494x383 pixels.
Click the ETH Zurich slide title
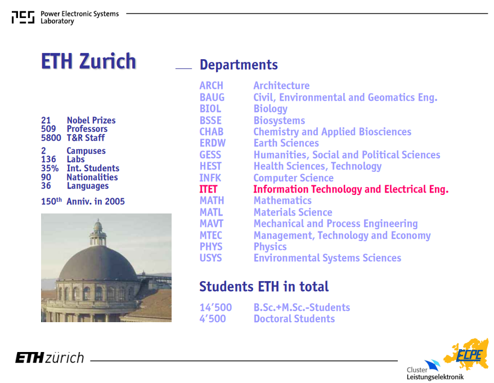(88, 61)
